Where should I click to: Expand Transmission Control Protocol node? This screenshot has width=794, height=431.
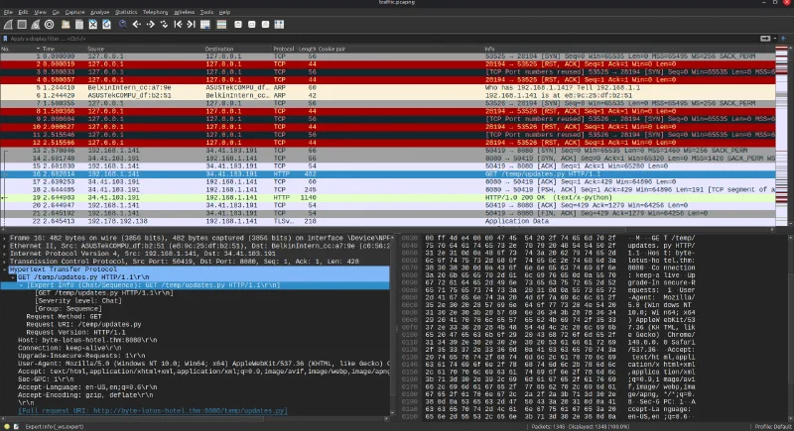[5, 262]
